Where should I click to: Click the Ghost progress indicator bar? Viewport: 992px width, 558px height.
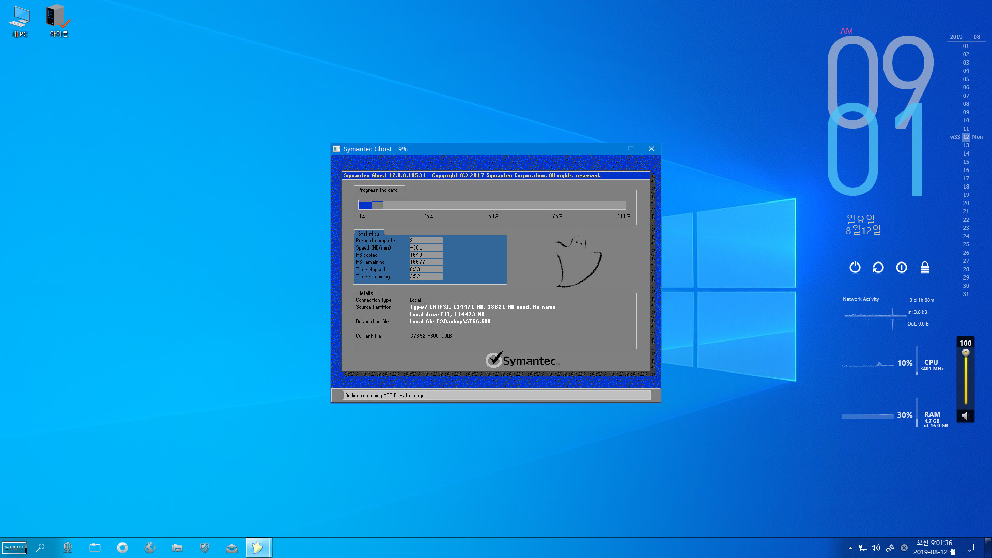492,205
